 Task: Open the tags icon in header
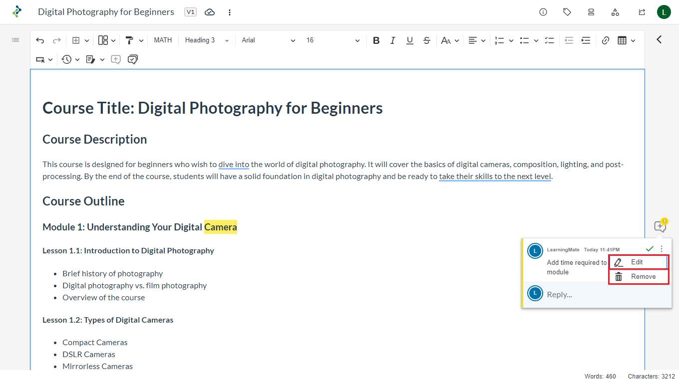[567, 12]
